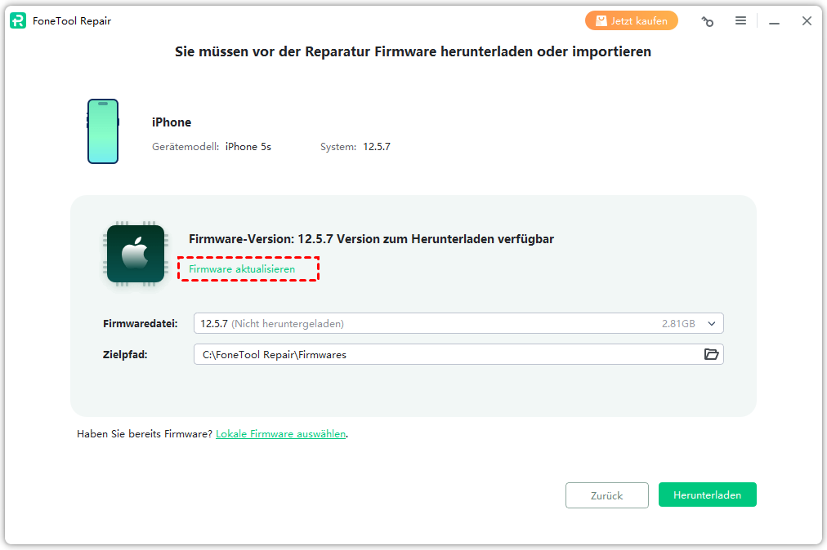Expand the firmware list via chevron arrow
This screenshot has height=550, width=827.
[x=711, y=324]
